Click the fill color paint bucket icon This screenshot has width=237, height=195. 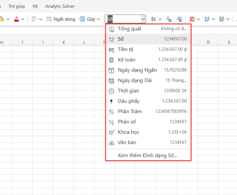point(2,19)
